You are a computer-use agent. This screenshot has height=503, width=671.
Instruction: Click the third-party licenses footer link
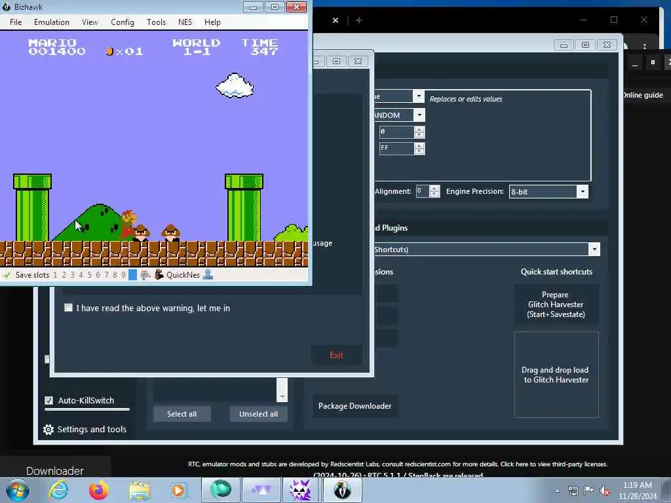554,464
